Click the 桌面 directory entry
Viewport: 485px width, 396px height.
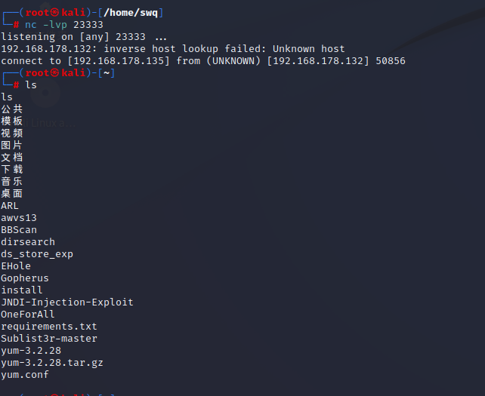pyautogui.click(x=12, y=194)
